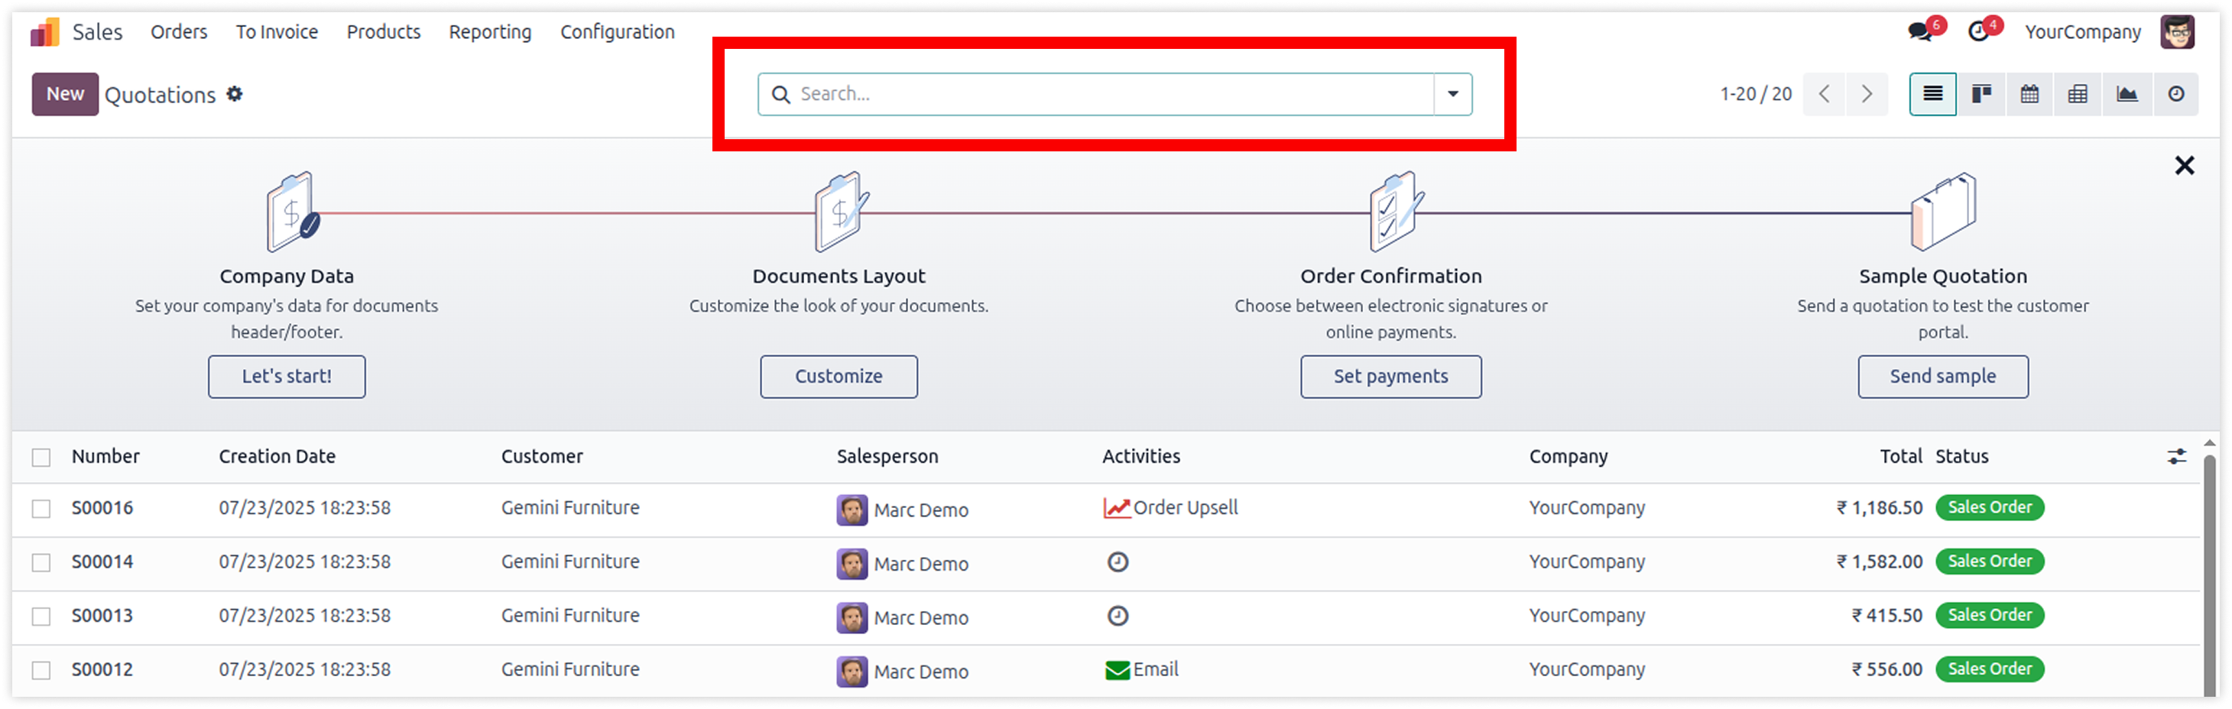
Task: Sort by the Salesperson column header
Action: tap(887, 457)
